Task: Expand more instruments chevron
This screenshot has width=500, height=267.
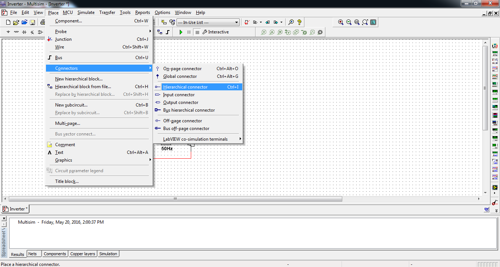Action: coord(496,211)
